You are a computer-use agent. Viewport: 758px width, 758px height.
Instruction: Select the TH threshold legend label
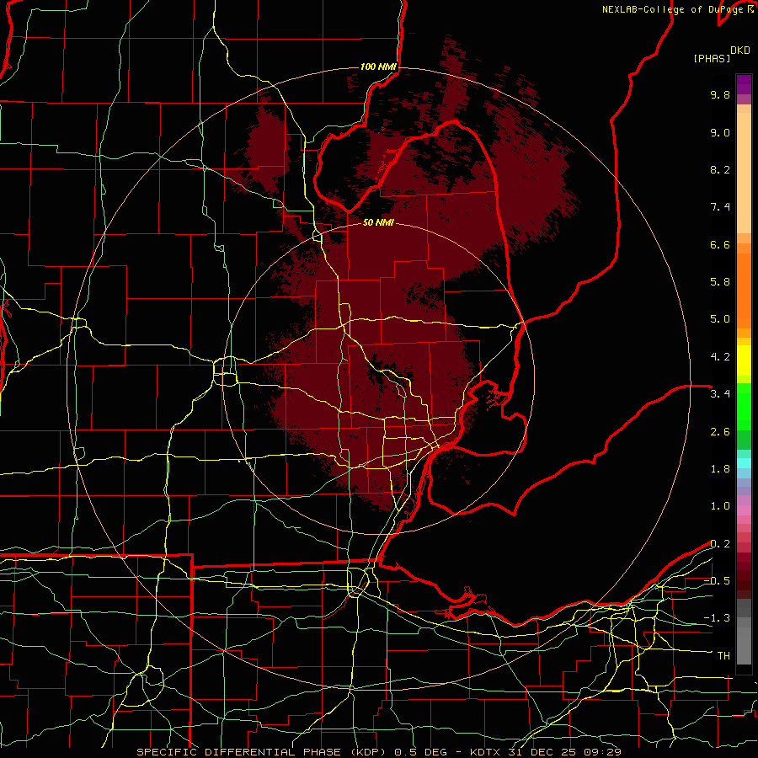[723, 656]
